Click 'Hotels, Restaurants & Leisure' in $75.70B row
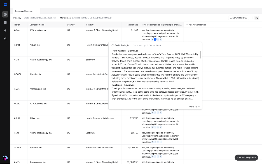This screenshot has width=262, height=164. click(x=100, y=118)
